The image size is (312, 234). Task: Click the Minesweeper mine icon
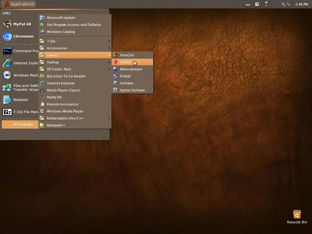click(x=115, y=69)
